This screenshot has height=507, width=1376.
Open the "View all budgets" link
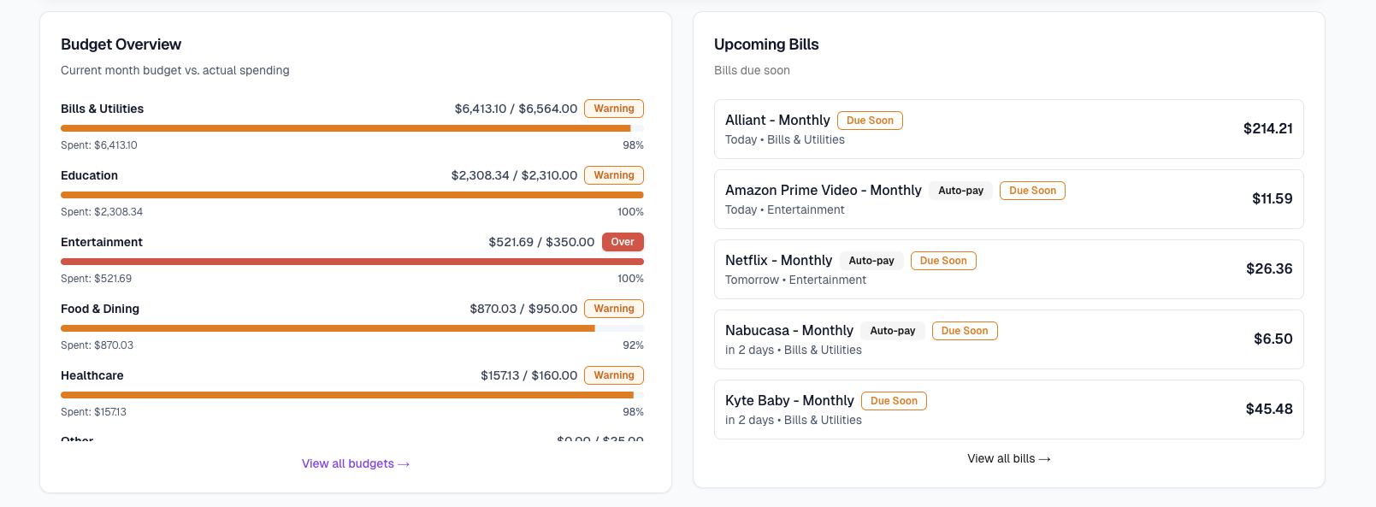pos(355,463)
